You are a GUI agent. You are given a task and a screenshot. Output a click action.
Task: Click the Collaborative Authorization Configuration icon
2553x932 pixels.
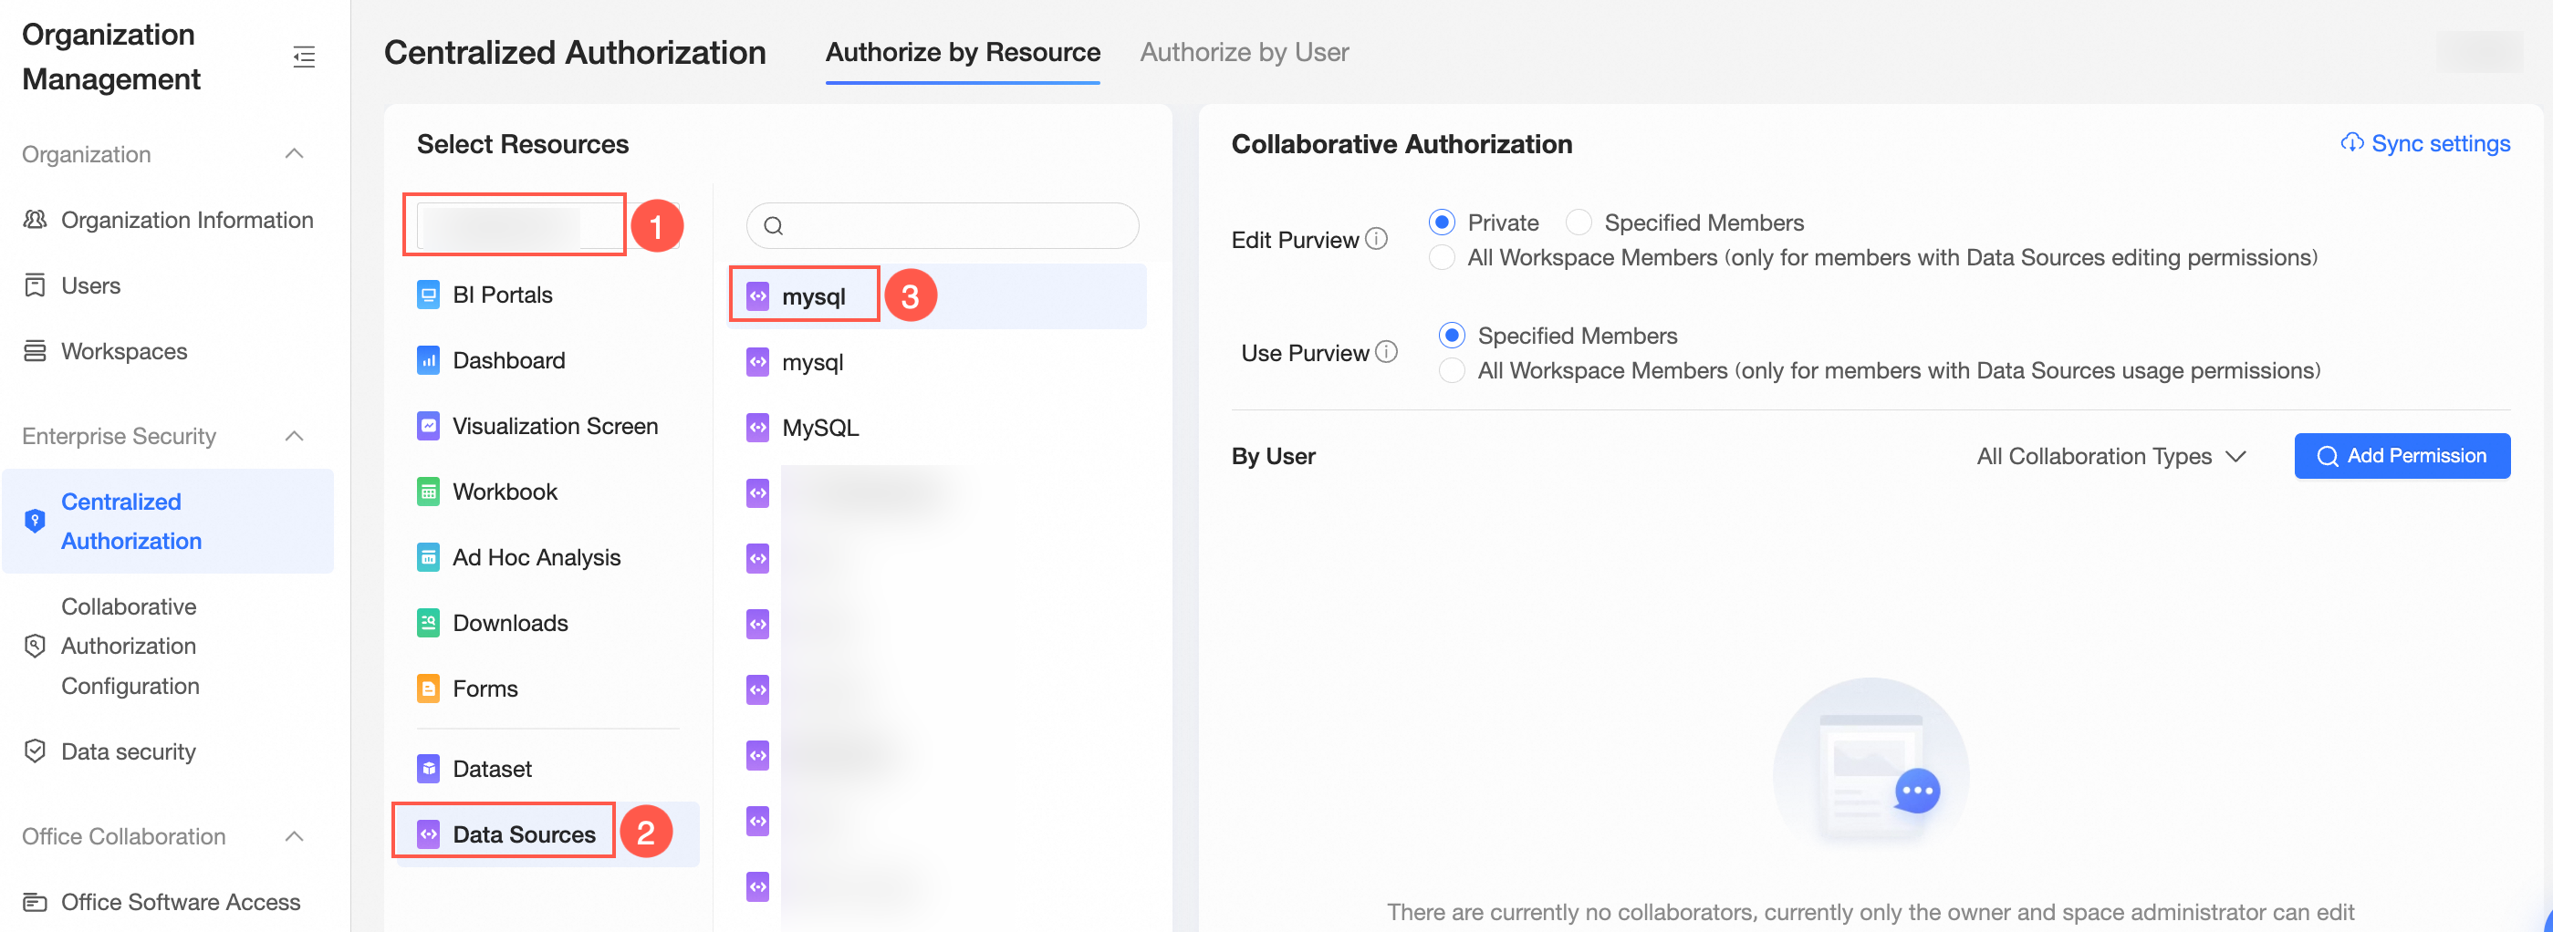pyautogui.click(x=35, y=646)
